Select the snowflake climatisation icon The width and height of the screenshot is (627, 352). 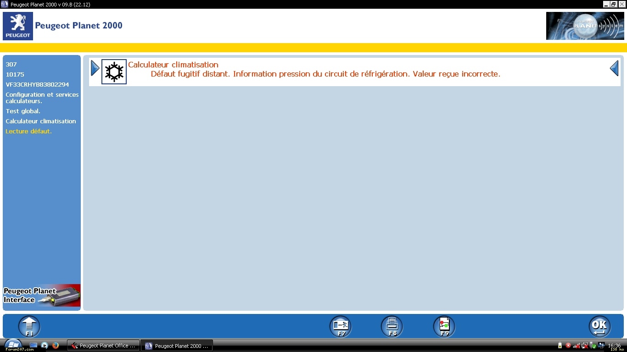click(114, 72)
